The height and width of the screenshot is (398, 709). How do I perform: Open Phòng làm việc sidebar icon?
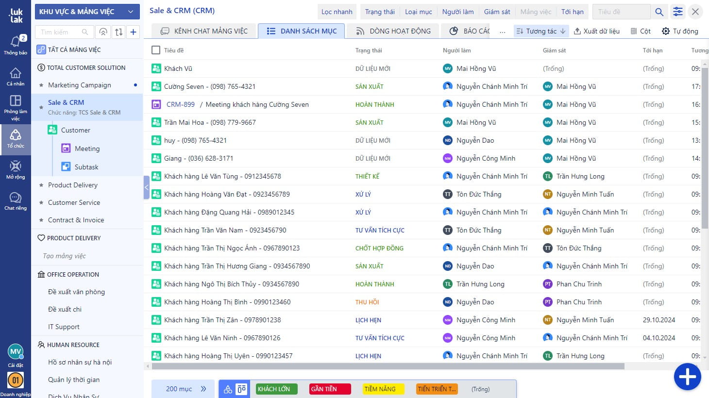pos(16,107)
